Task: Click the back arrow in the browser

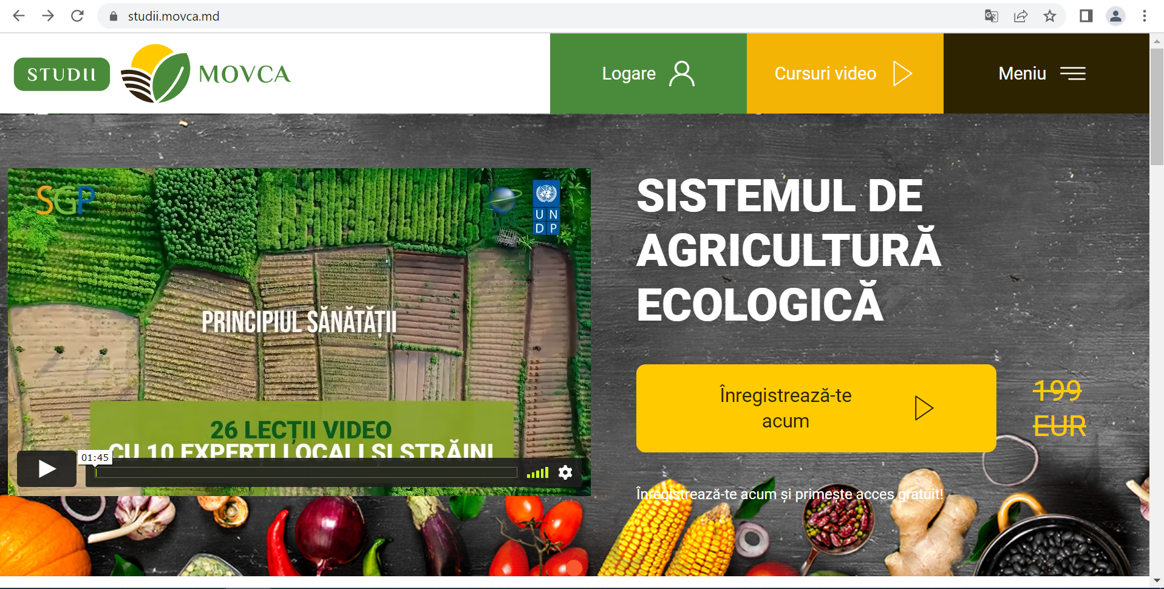Action: pos(19,16)
